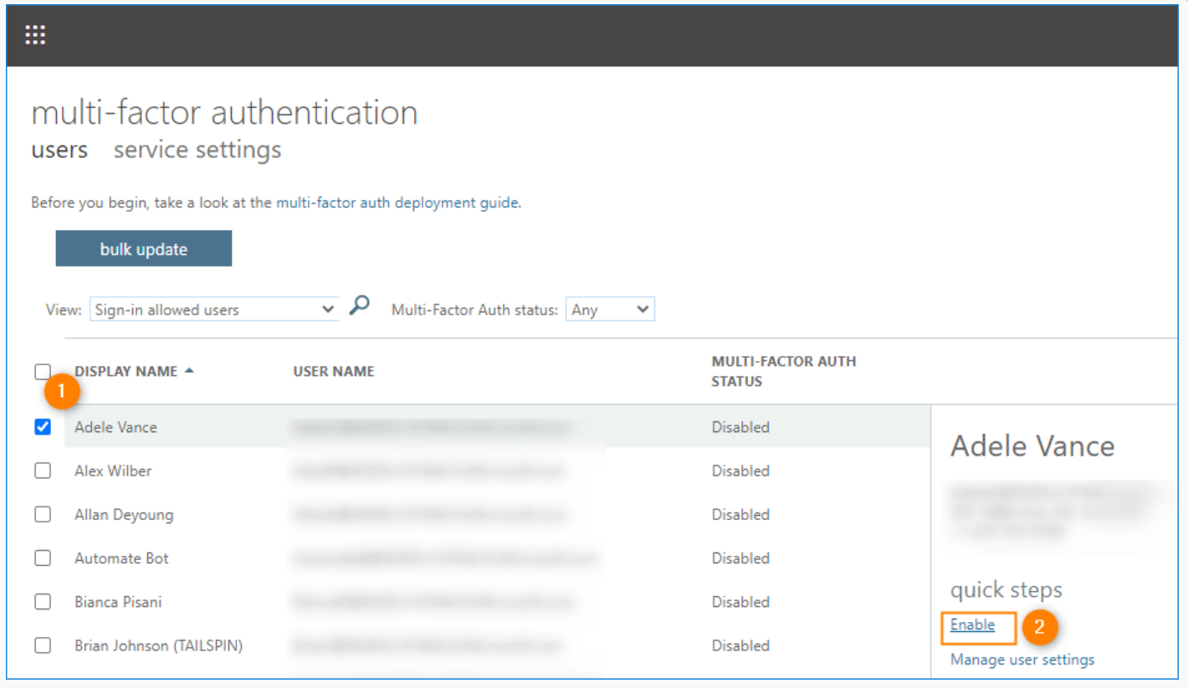Select Brian Johnson (TAILSPIN) checkbox
Screen dimensions: 1188x688
coord(43,645)
